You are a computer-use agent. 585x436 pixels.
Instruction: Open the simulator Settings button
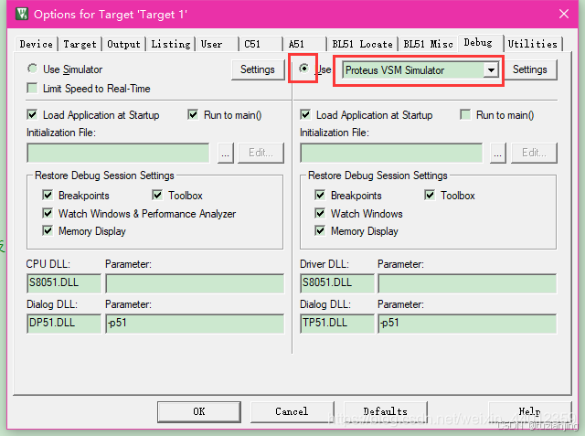[258, 69]
